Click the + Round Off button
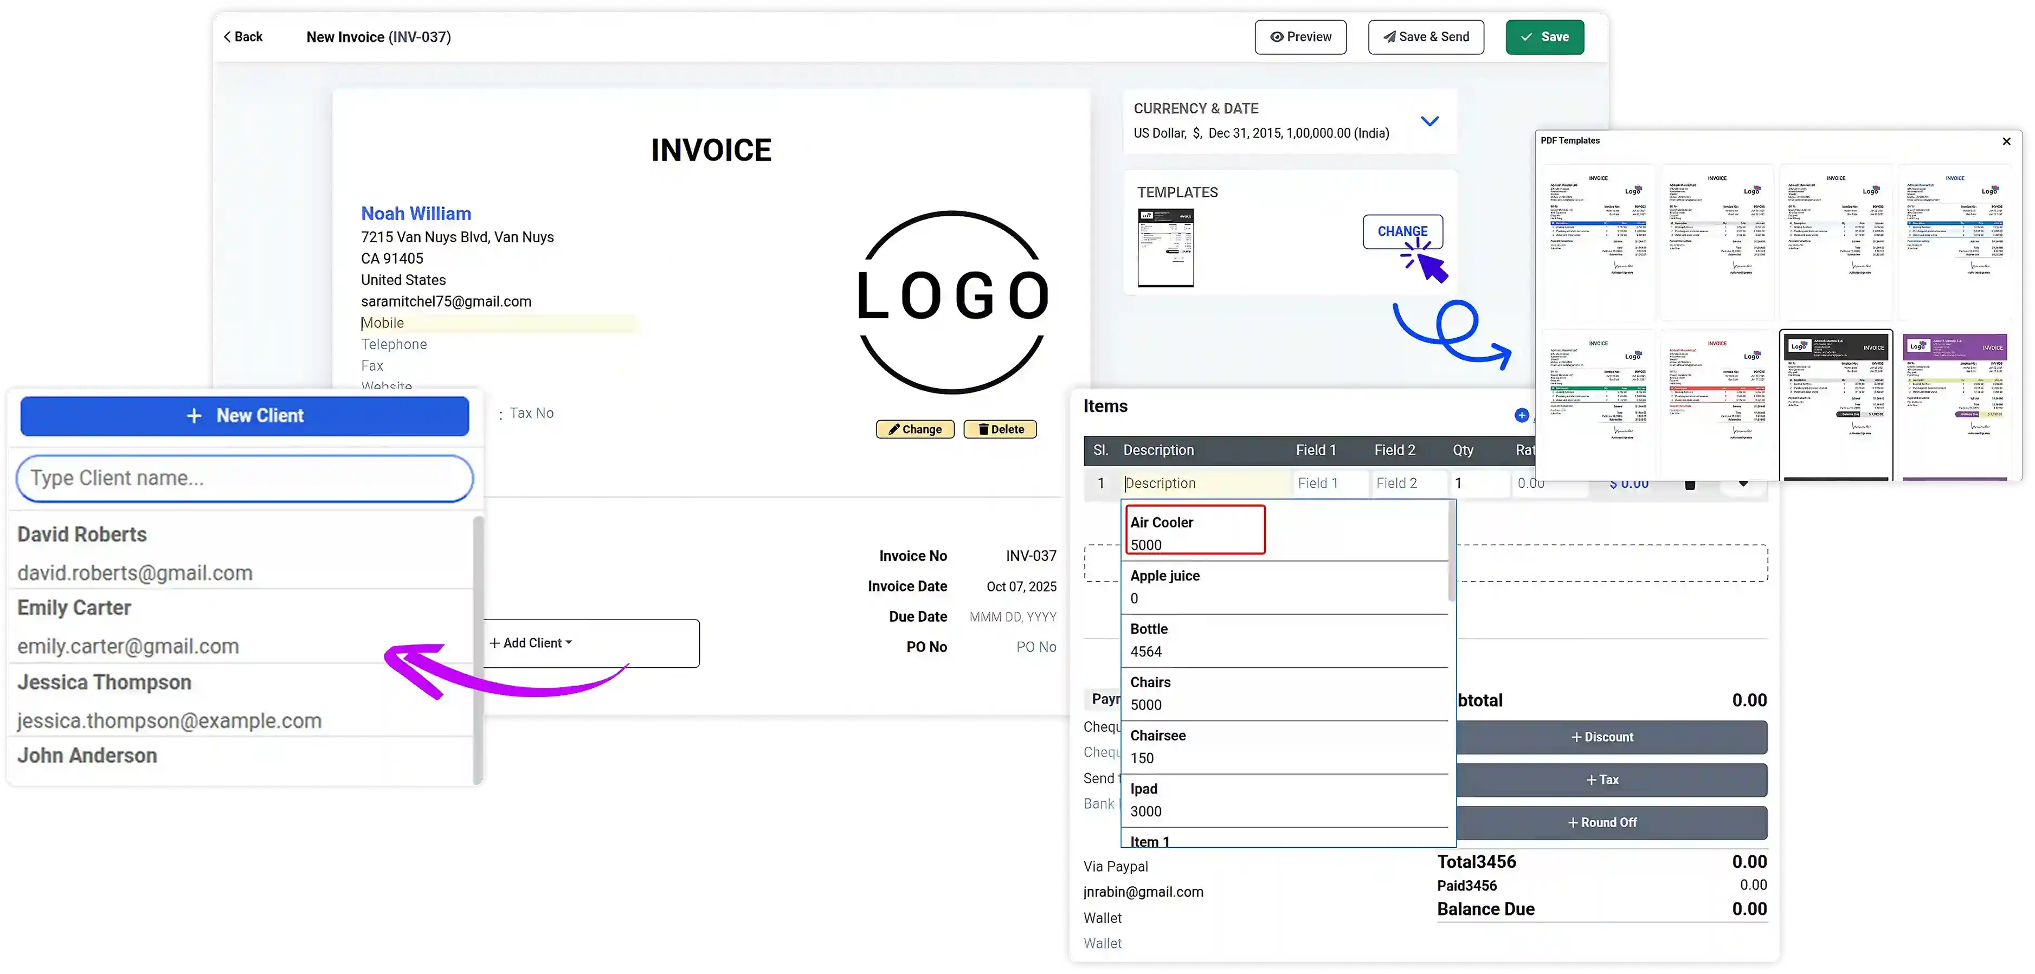The width and height of the screenshot is (2035, 974). coord(1601,822)
